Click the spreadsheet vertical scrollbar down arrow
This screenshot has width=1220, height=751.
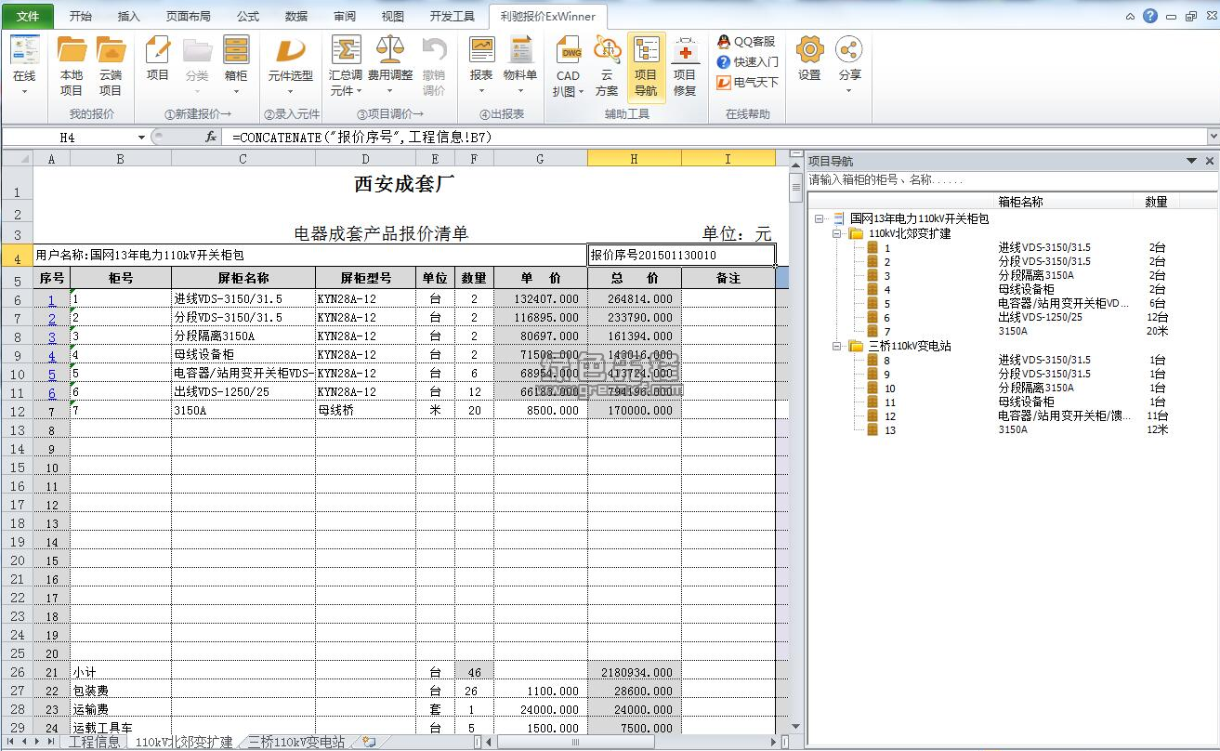(x=795, y=725)
